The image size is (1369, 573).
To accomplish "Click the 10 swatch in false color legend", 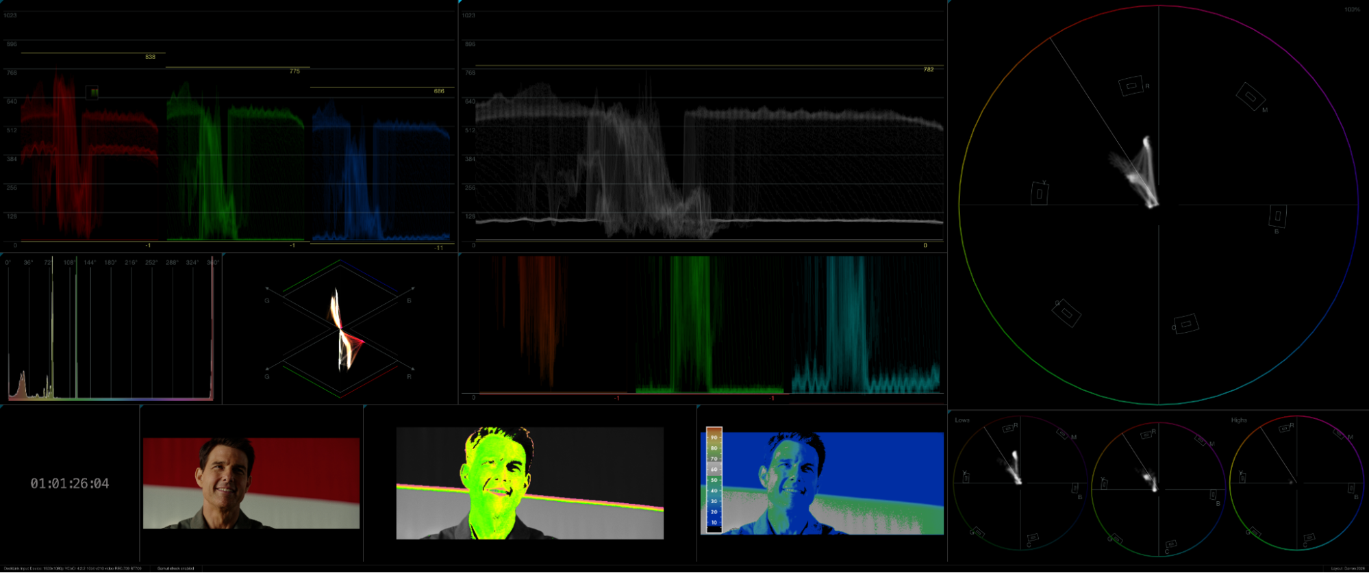I will click(x=714, y=522).
